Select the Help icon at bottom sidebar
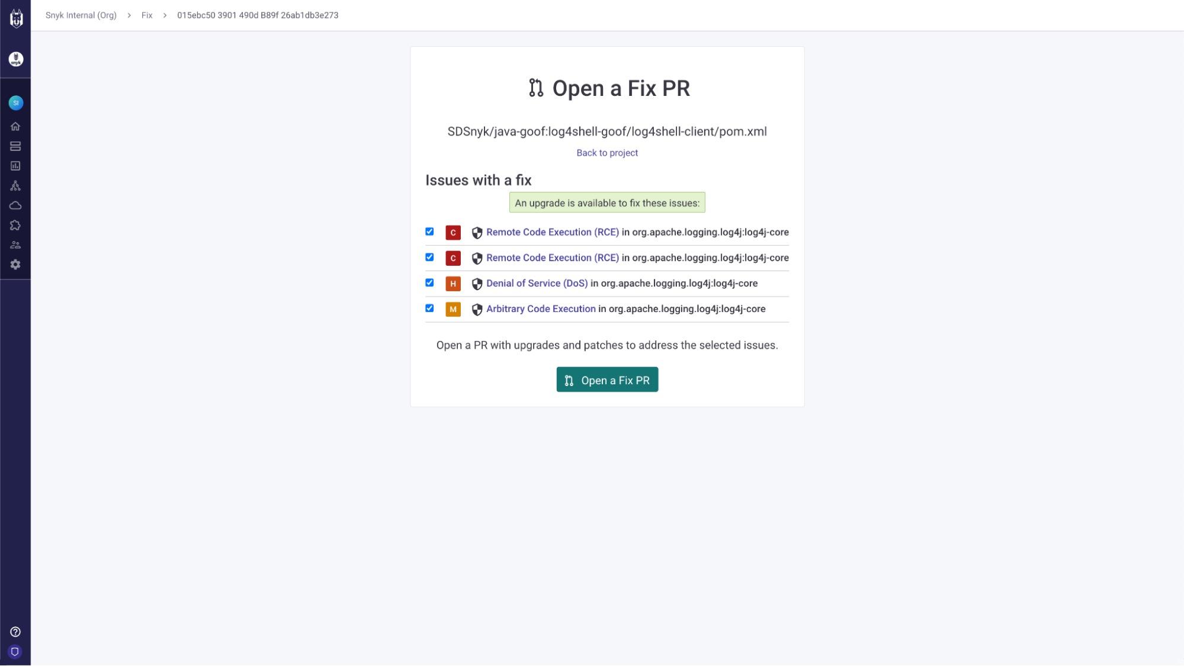This screenshot has width=1184, height=666. 15,631
